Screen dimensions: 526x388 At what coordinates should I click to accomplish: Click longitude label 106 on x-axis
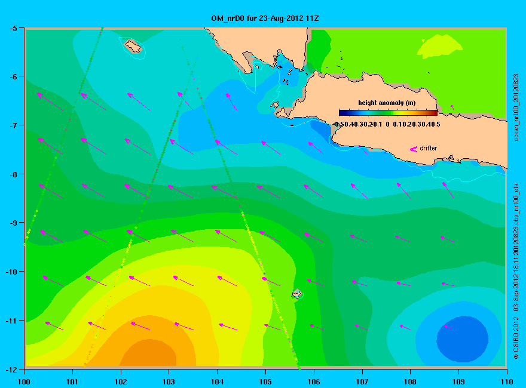[x=314, y=381]
